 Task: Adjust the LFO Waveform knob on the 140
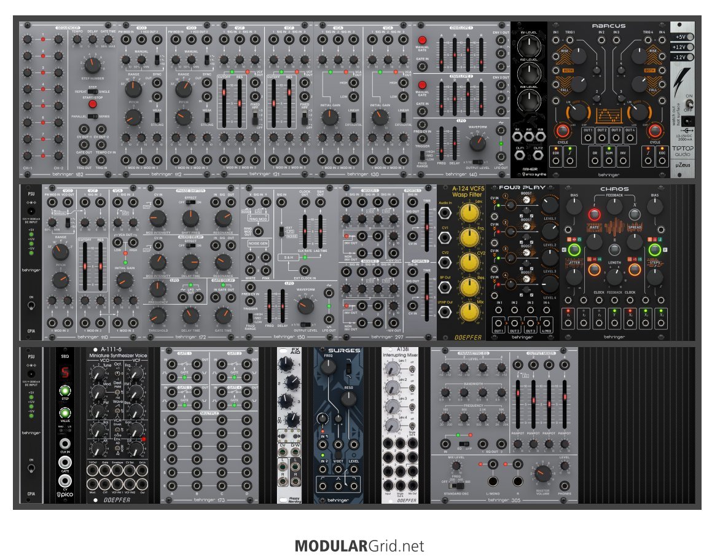tap(477, 143)
